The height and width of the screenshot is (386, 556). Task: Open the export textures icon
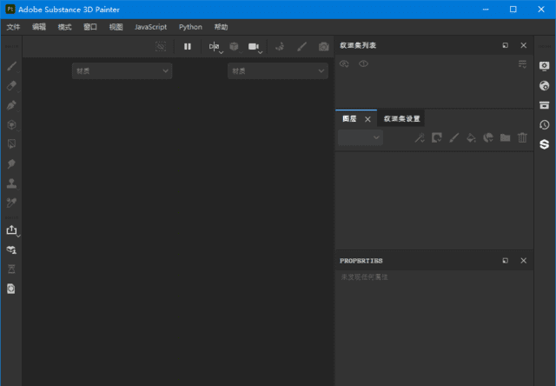(x=11, y=230)
